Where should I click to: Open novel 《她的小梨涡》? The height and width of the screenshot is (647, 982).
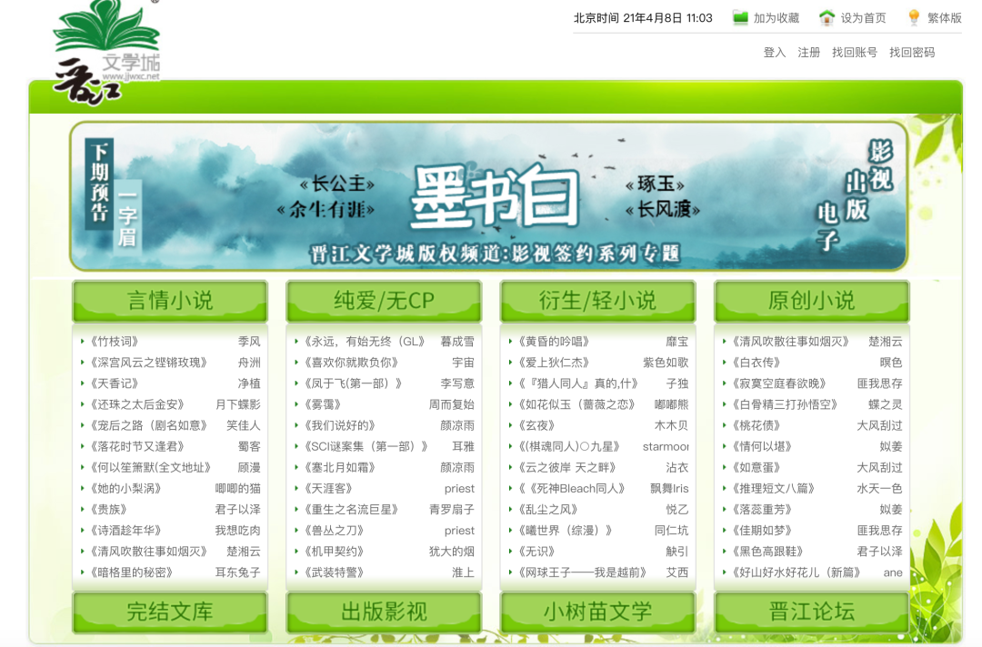pyautogui.click(x=125, y=489)
